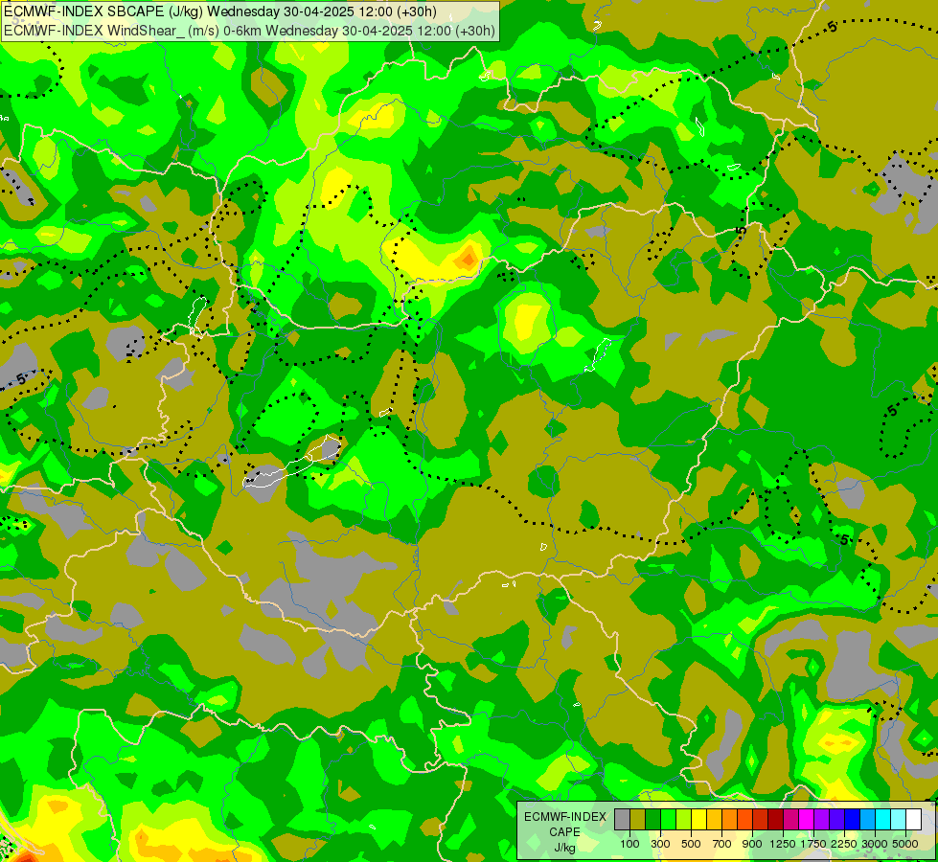Click the grey swatch in CAPE legend
938x862 pixels.
coord(622,820)
